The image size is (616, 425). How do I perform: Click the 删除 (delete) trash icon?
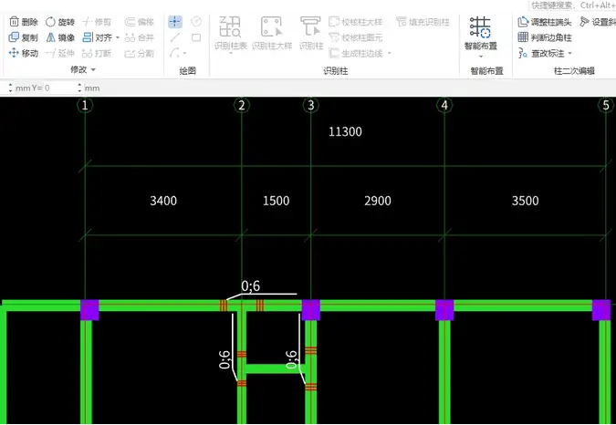pyautogui.click(x=14, y=22)
